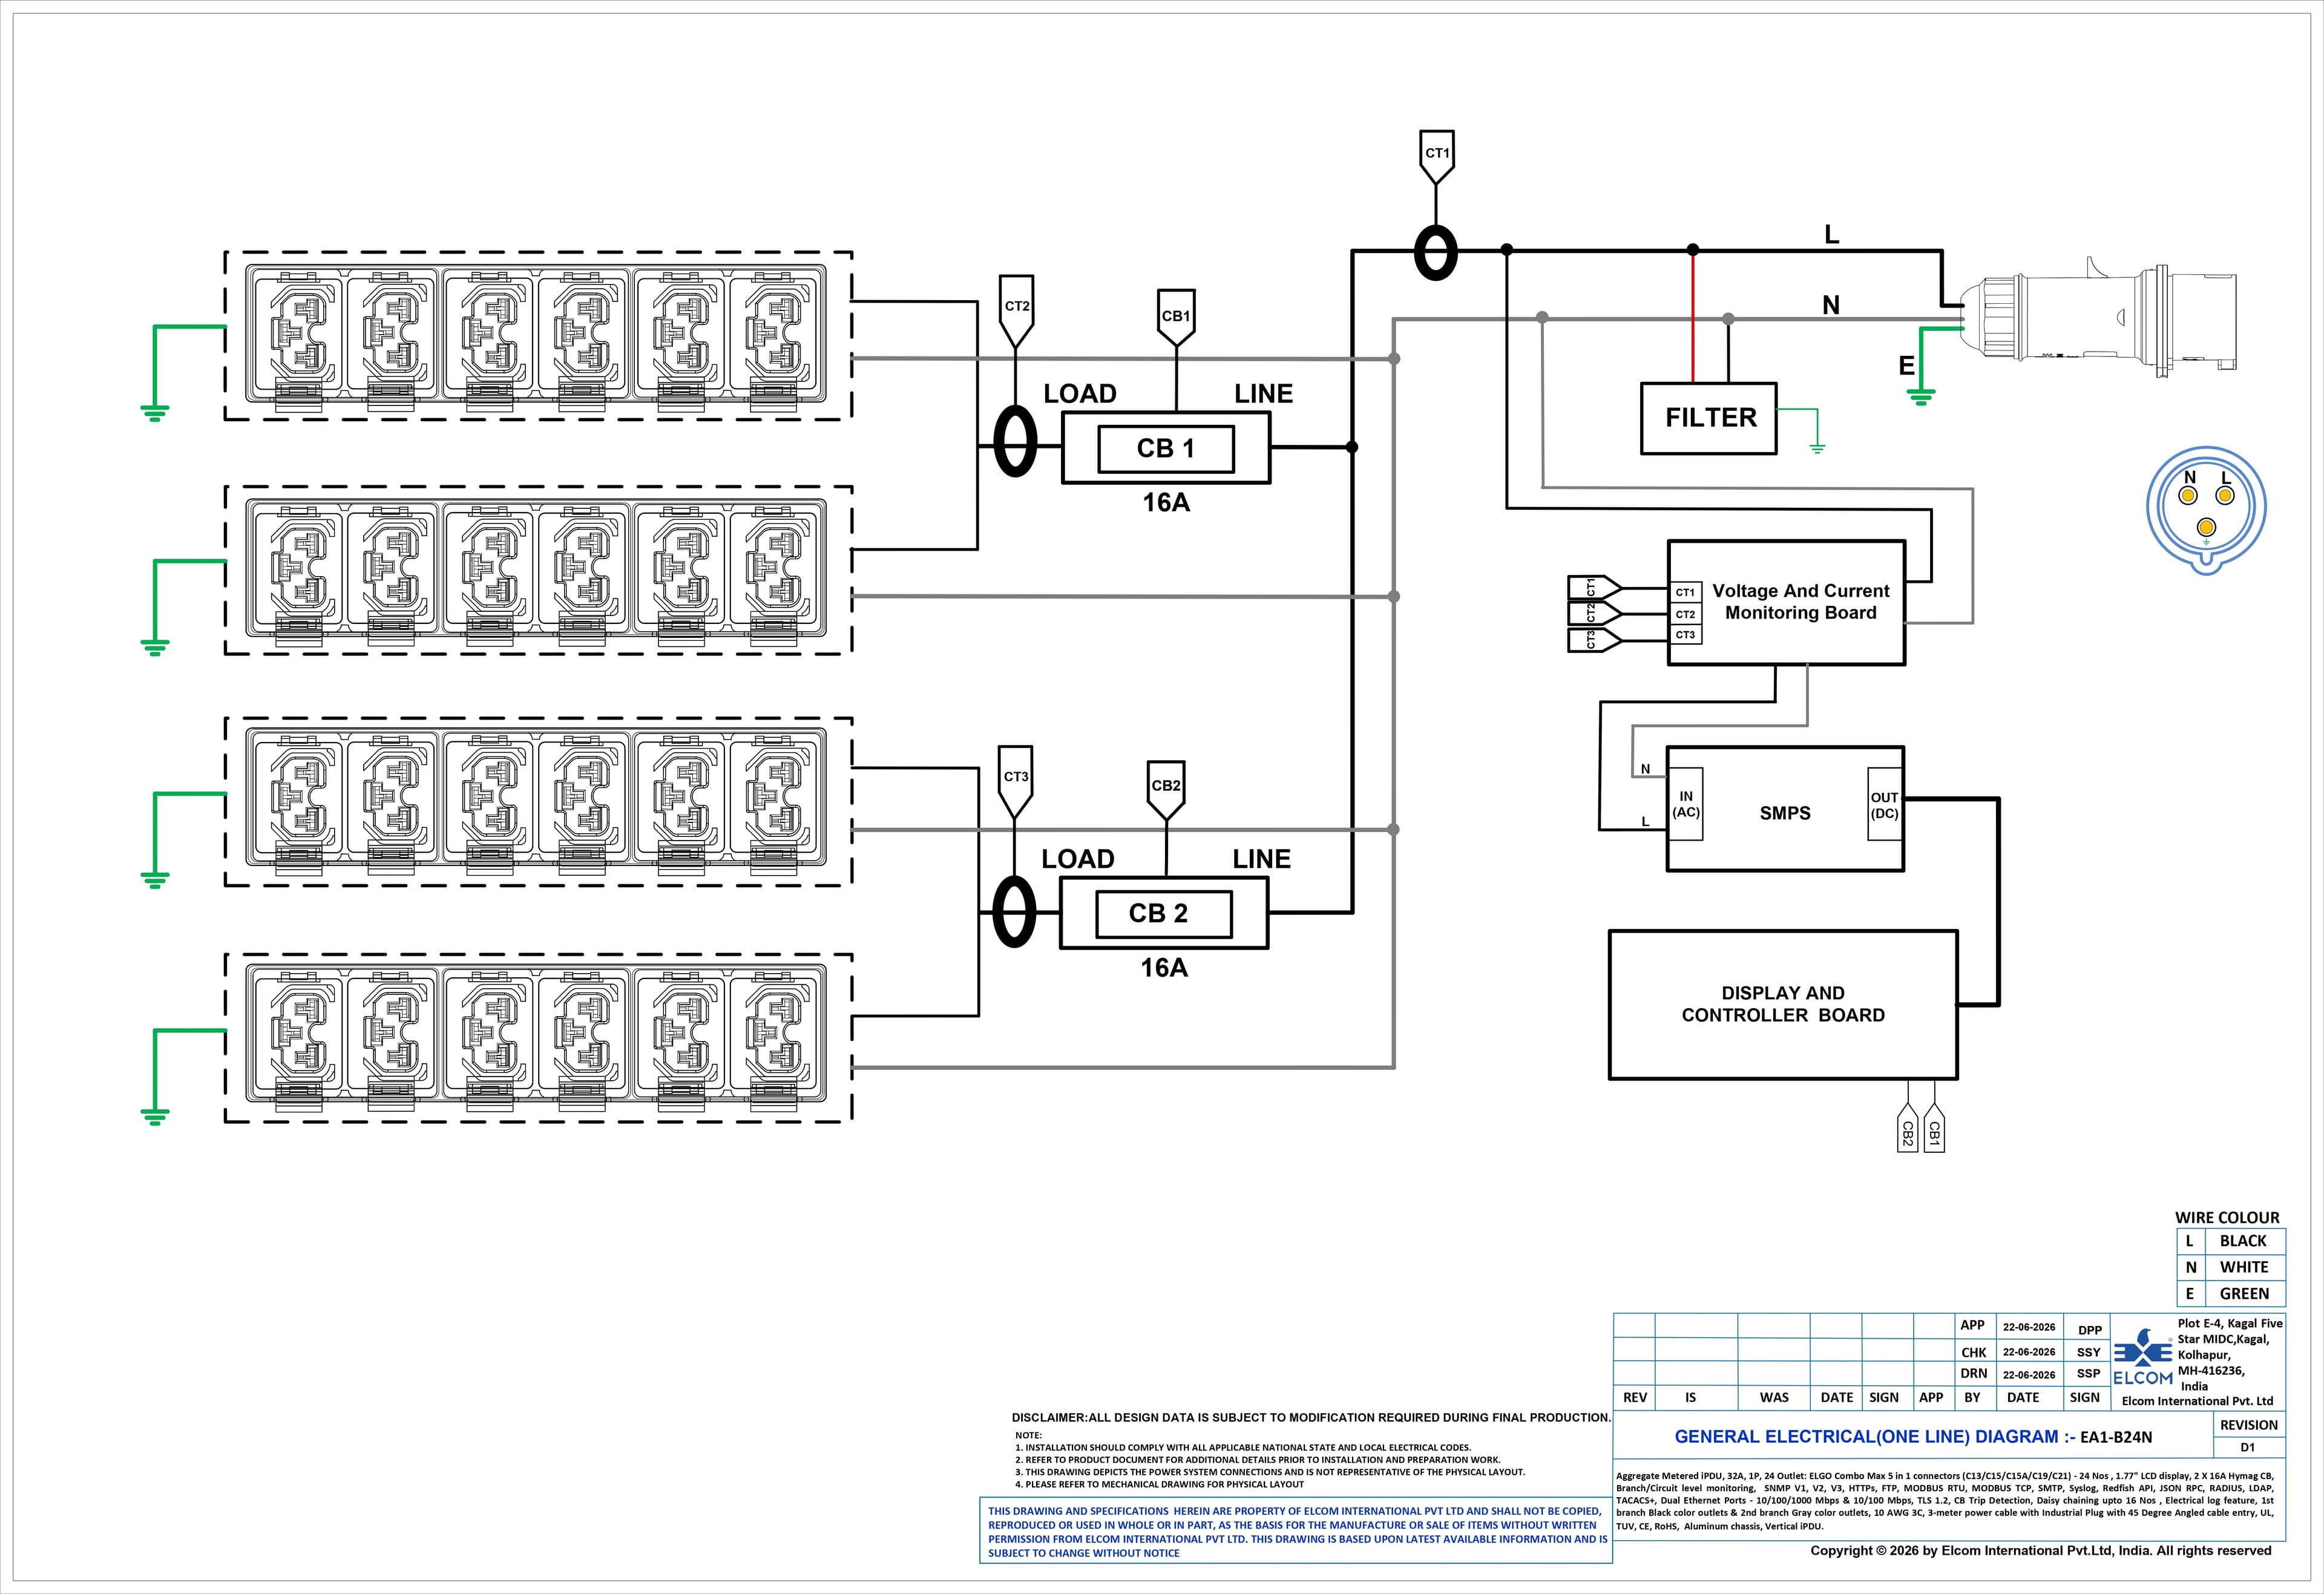Viewport: 2324px width, 1594px height.
Task: Select the IN (AC) terminal box on SMPS
Action: click(1686, 804)
